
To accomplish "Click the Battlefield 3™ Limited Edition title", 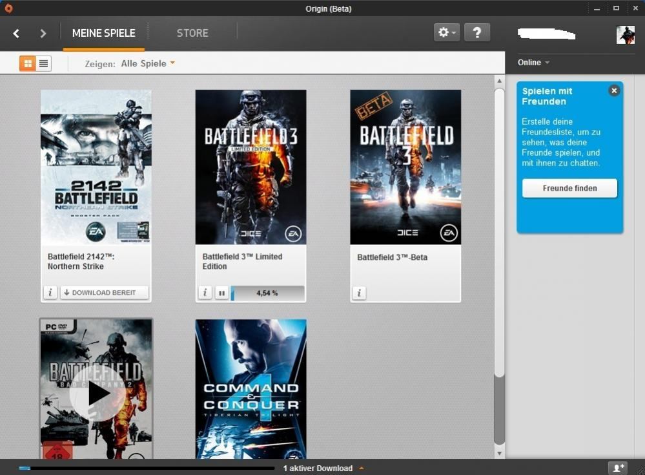I will (x=242, y=261).
